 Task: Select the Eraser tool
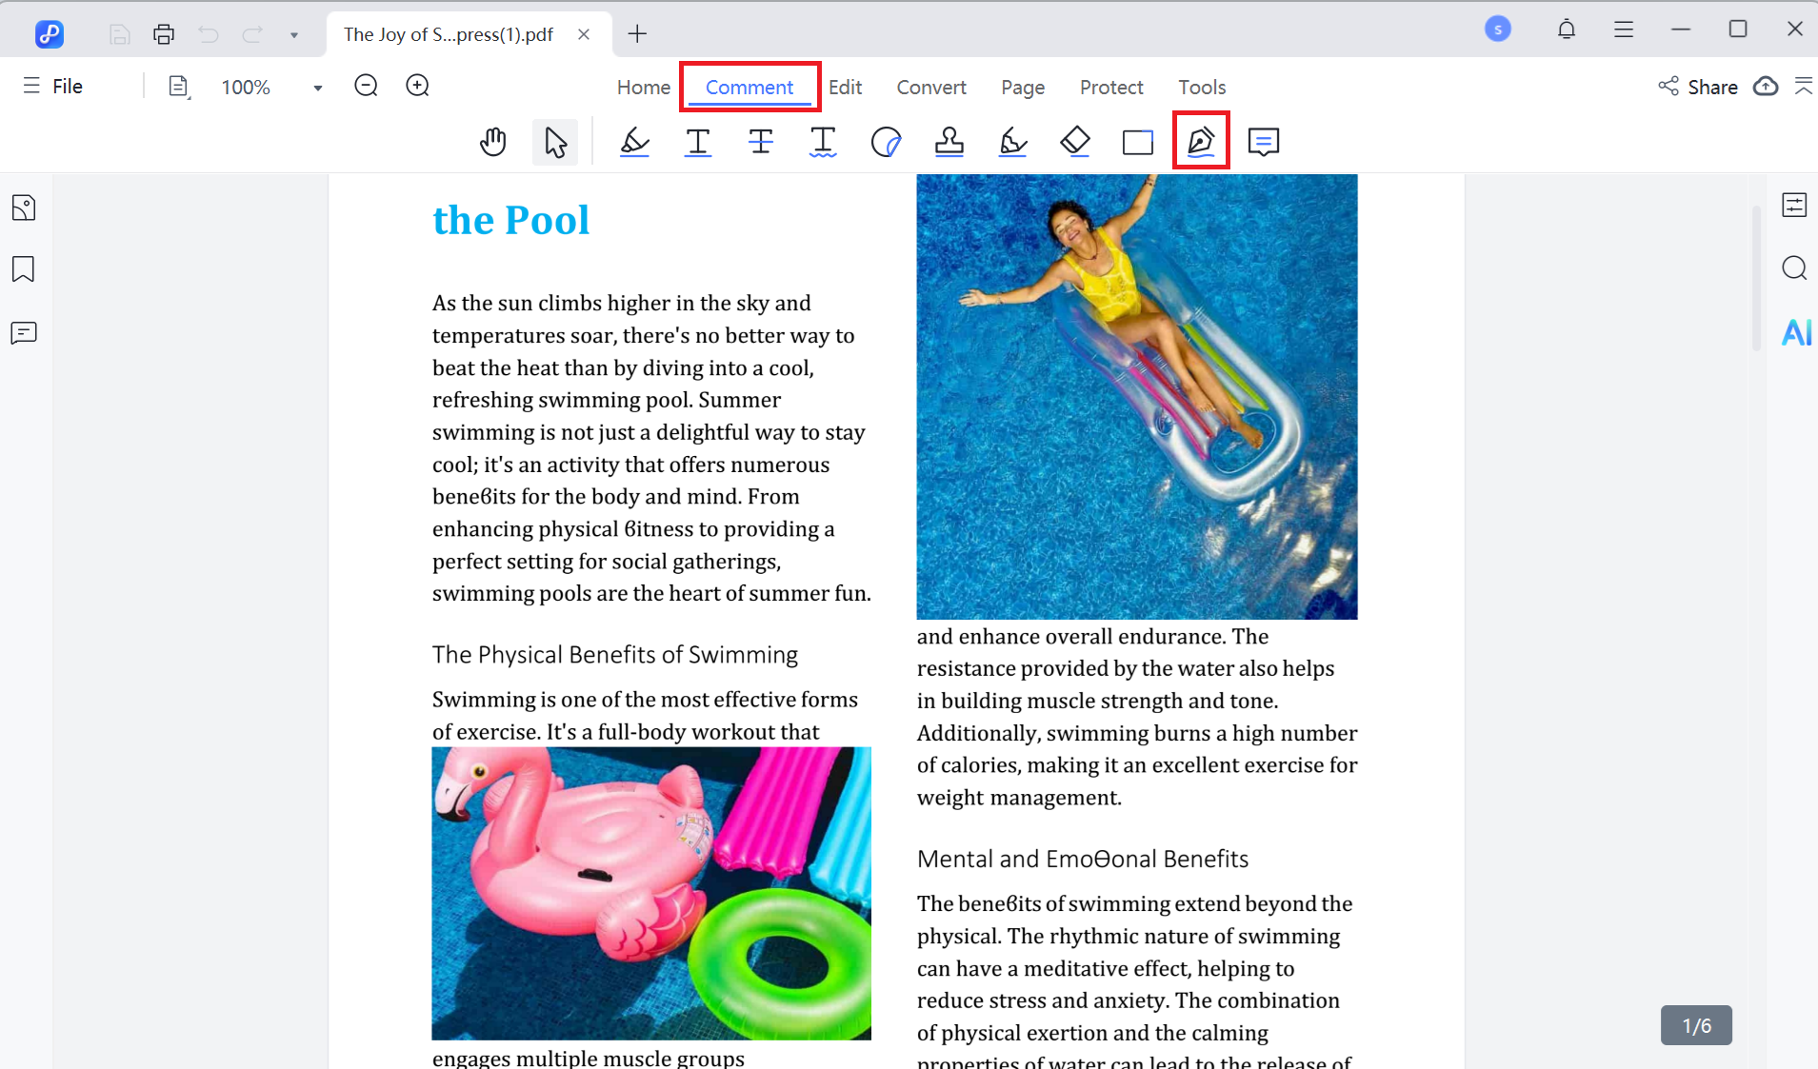point(1074,142)
